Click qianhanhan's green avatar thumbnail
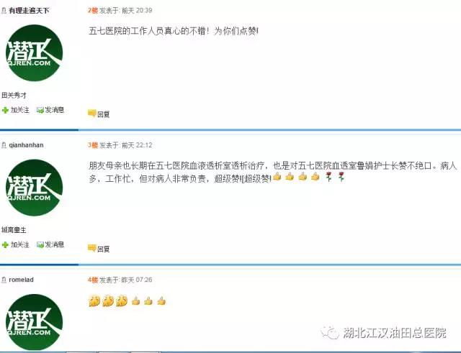461x353 pixels. tap(34, 188)
